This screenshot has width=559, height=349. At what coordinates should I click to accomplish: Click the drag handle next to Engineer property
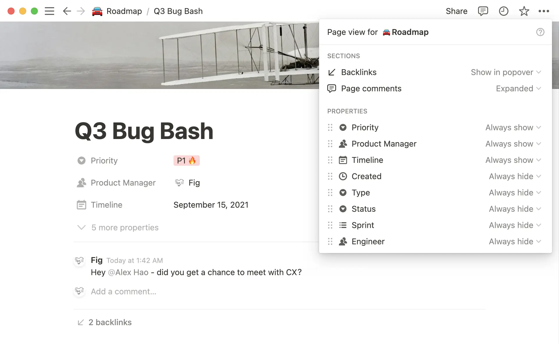pyautogui.click(x=330, y=241)
